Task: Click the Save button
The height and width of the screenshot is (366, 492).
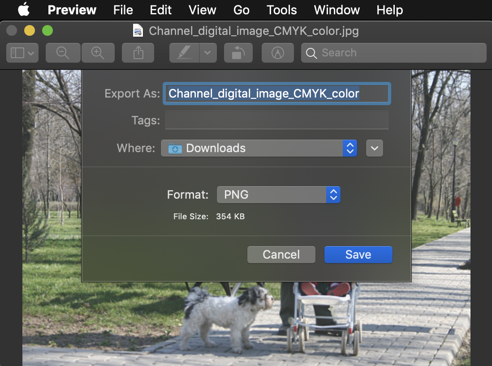Action: coord(358,255)
